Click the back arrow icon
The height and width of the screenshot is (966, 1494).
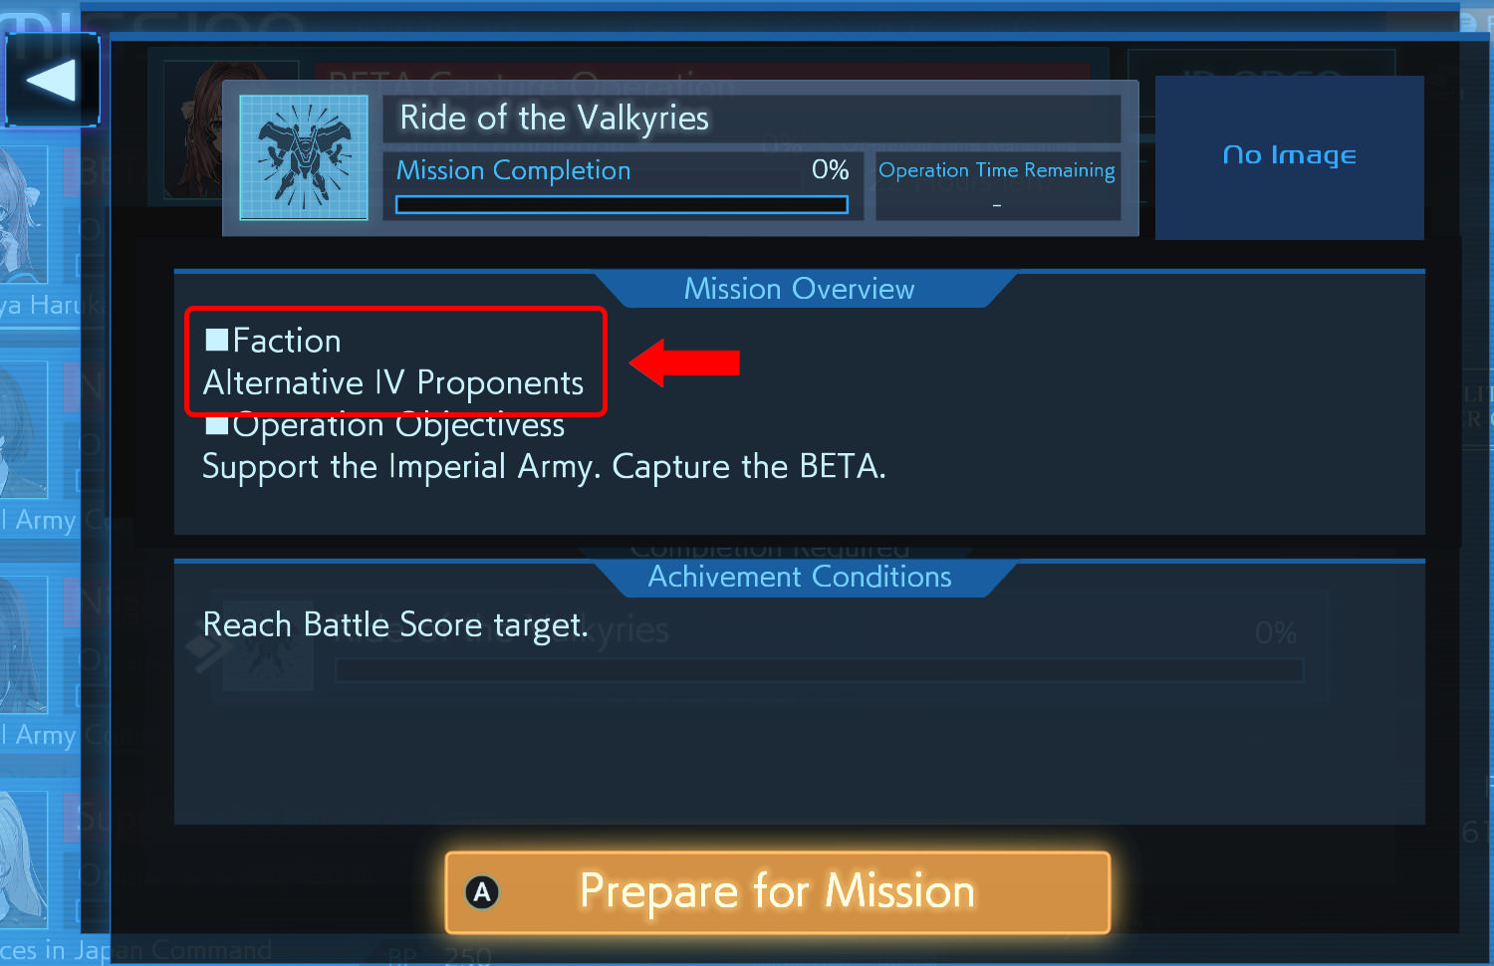(52, 80)
